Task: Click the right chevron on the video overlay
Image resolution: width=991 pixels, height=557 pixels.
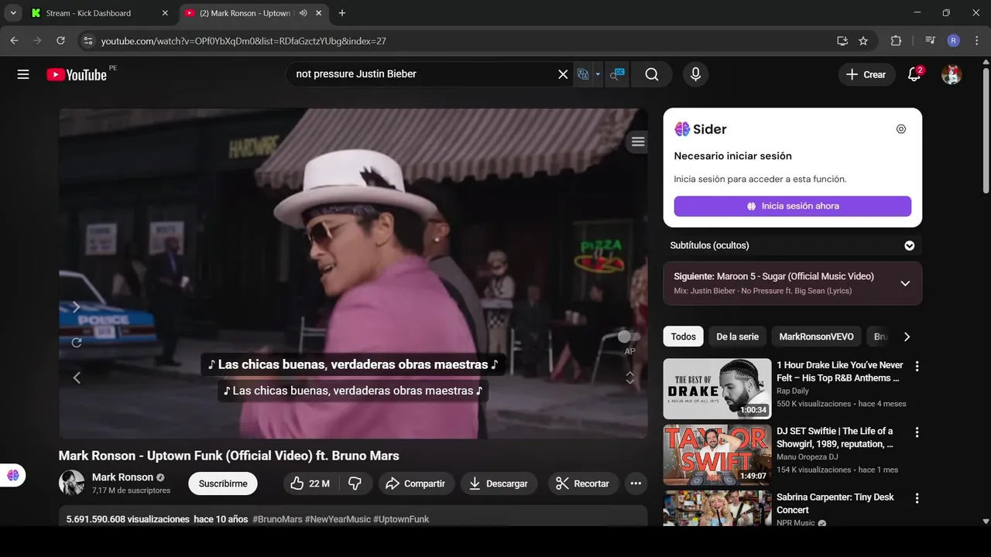Action: click(76, 307)
